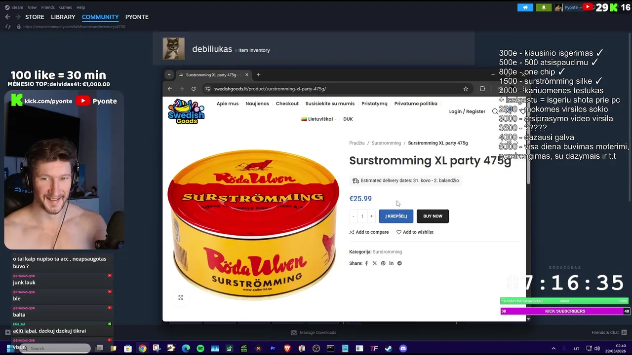This screenshot has width=632, height=355.
Task: Open the Friends menu in Steam
Action: (48, 7)
